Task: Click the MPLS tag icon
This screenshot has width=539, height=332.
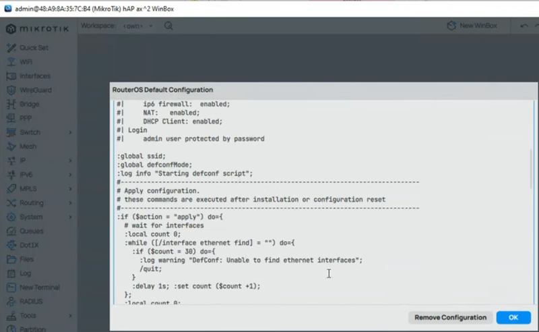Action: [11, 189]
